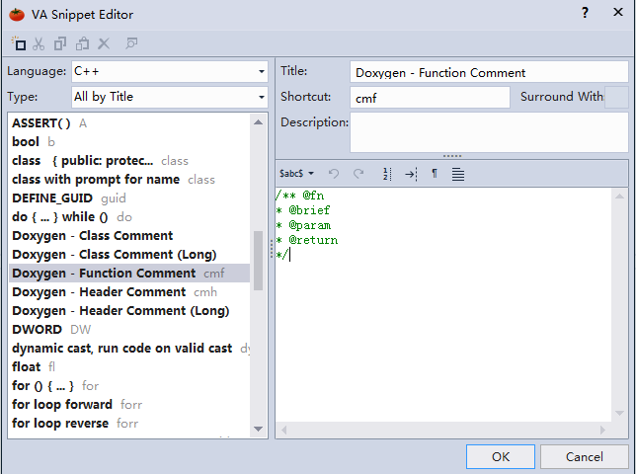Click the OK button
The width and height of the screenshot is (636, 474).
click(x=500, y=456)
